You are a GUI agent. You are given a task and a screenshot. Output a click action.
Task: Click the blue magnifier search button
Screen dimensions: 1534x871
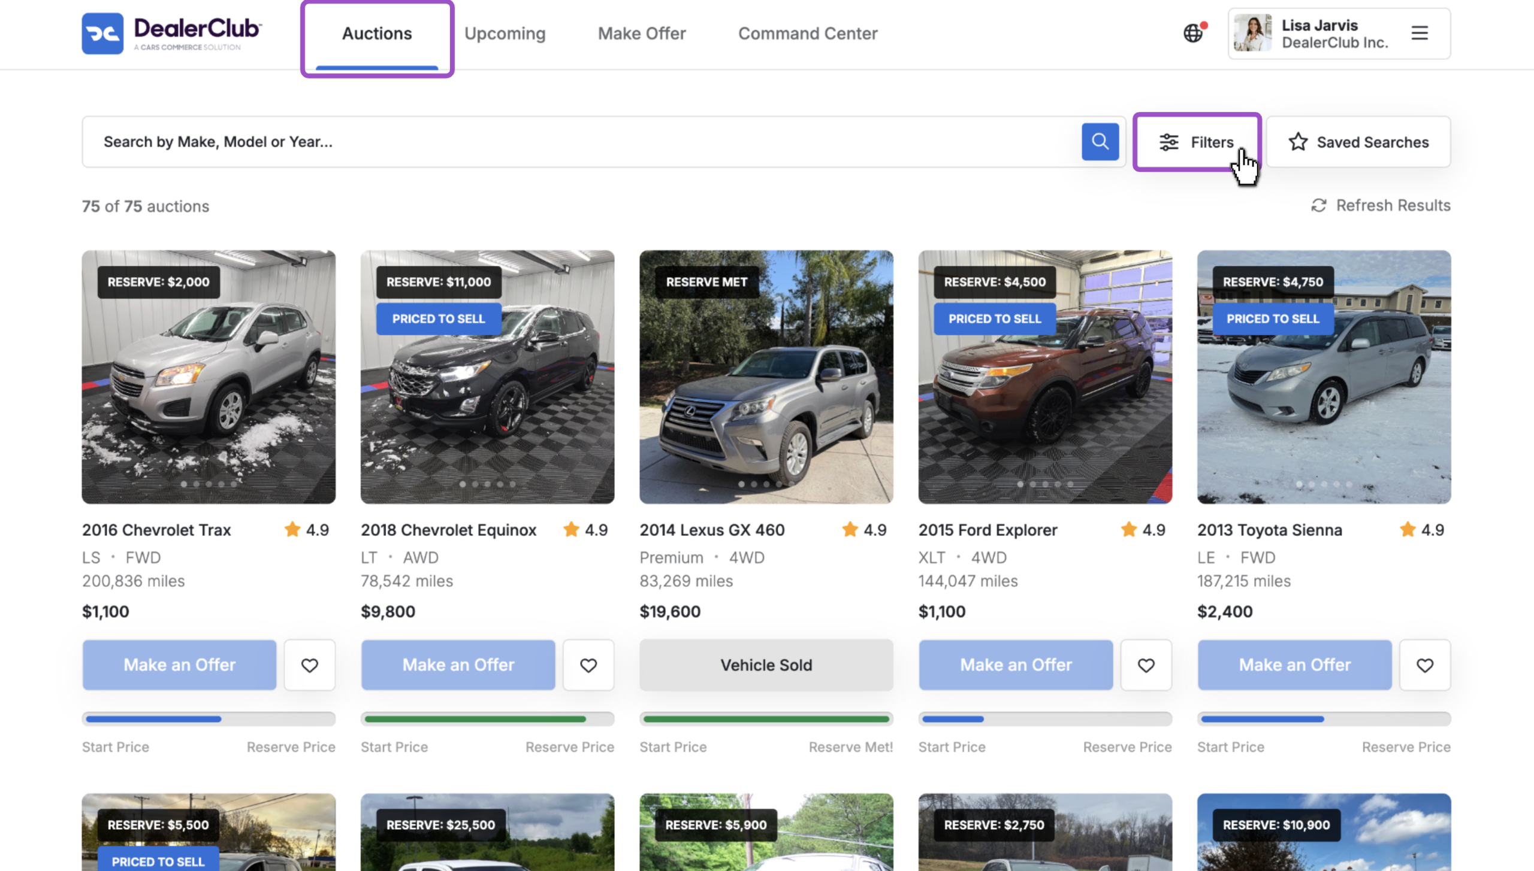pos(1100,142)
